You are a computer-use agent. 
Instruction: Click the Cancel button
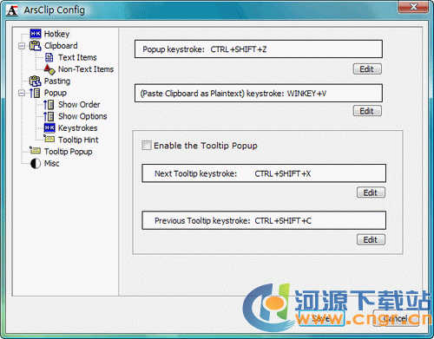pyautogui.click(x=396, y=318)
